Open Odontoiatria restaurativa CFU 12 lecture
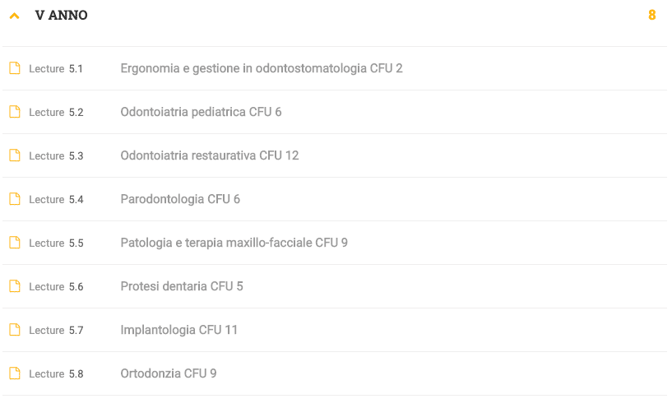The image size is (672, 408). click(x=210, y=155)
